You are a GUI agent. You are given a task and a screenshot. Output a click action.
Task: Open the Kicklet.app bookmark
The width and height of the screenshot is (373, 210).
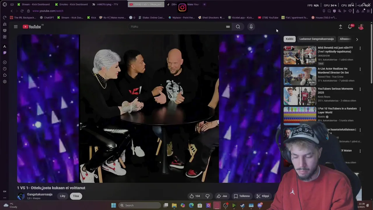point(241,17)
